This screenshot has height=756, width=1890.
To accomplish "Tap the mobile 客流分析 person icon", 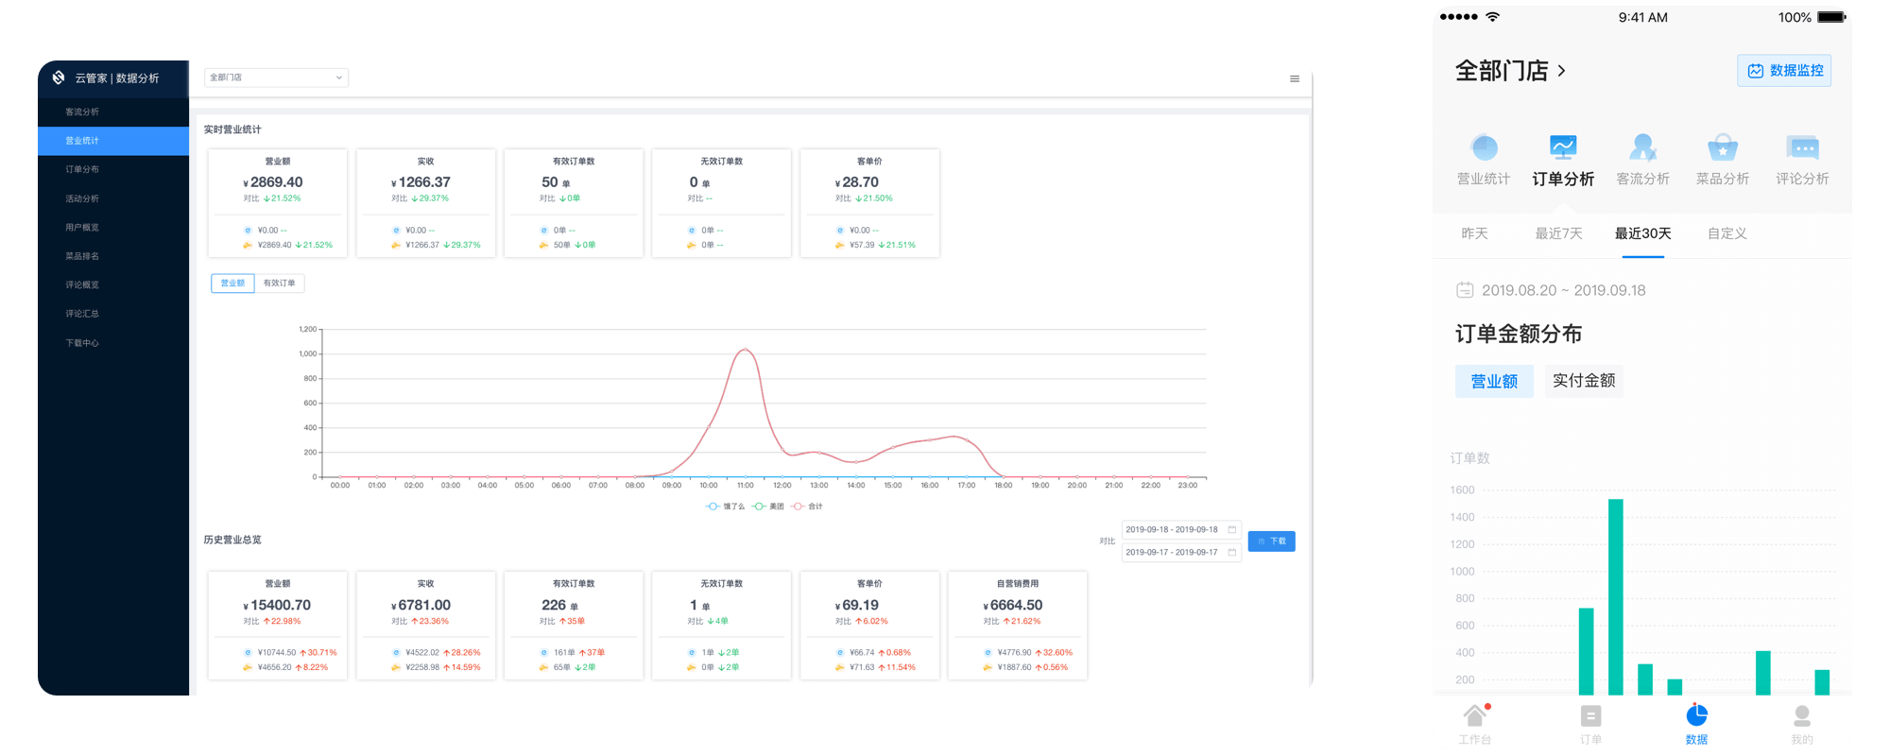I will (x=1642, y=147).
